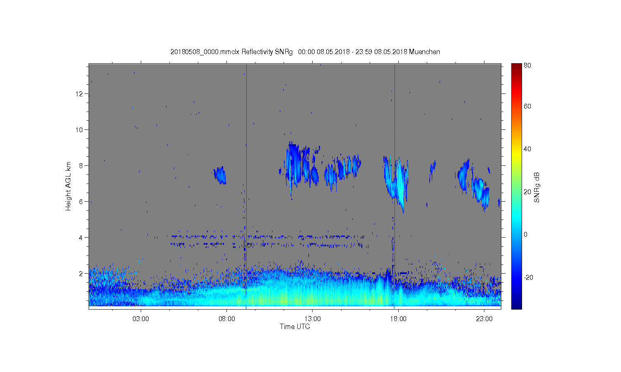Screen dimensions: 621x372
Task: Click the colorbar value 60
Action: pos(527,107)
